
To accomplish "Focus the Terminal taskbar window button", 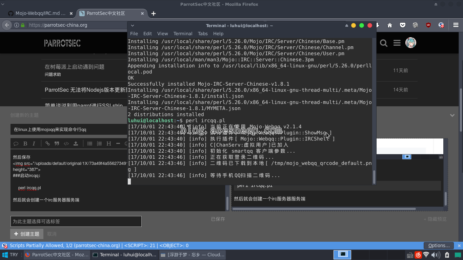I will 124,255.
